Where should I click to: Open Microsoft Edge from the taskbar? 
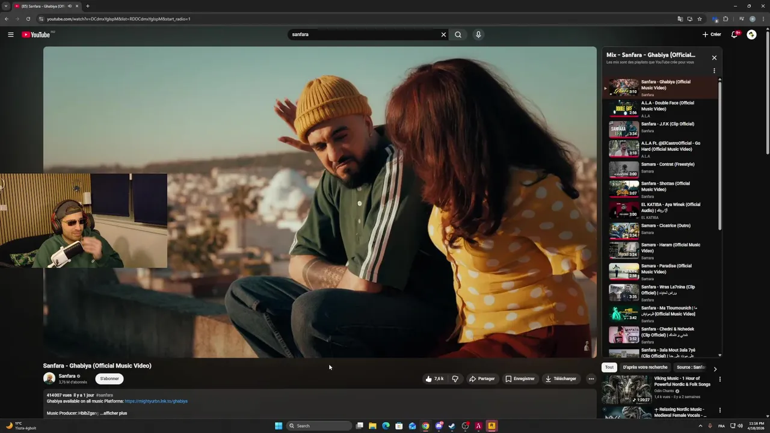(386, 426)
